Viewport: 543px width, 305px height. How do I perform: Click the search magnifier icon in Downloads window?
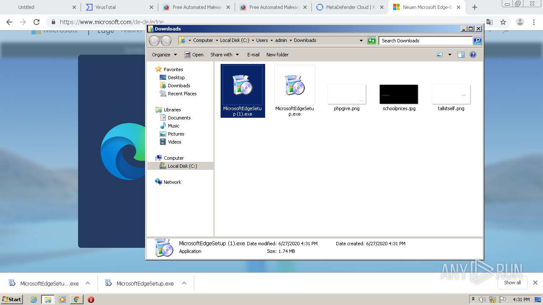point(477,40)
